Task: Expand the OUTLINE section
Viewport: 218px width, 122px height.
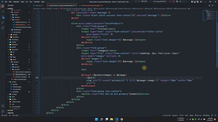Action: [x=10, y=110]
